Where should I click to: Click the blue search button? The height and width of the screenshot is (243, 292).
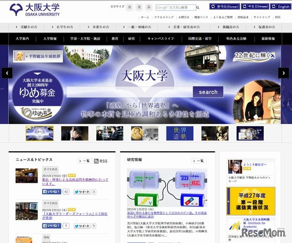click(208, 92)
